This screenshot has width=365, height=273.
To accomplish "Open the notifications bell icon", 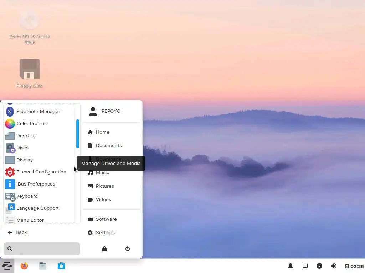I will (291, 266).
